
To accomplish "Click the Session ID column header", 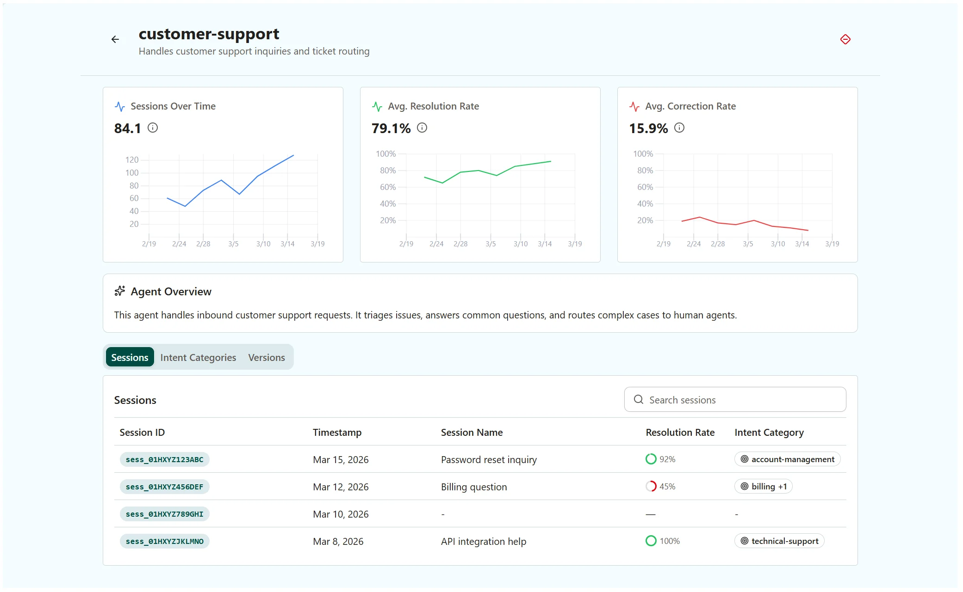I will [x=142, y=433].
